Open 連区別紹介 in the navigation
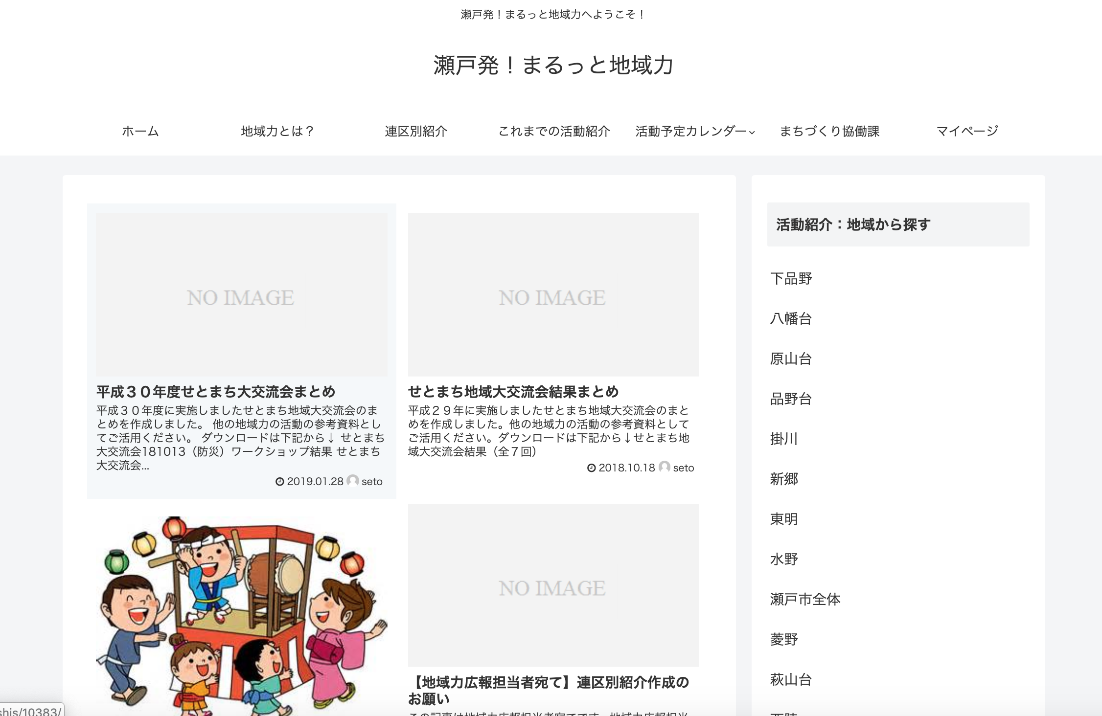 point(416,131)
